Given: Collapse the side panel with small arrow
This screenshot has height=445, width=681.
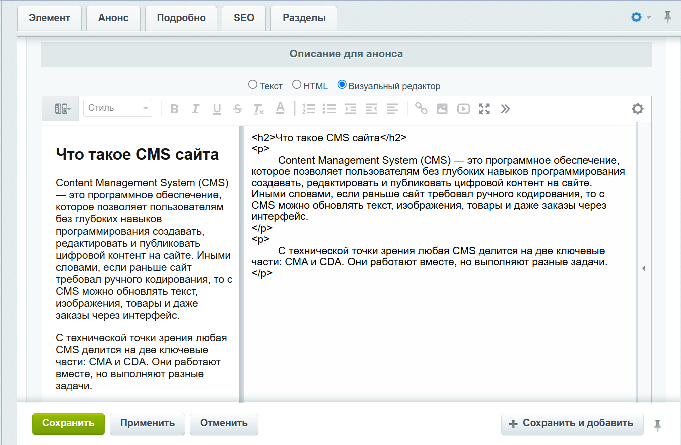Looking at the screenshot, I should point(644,269).
